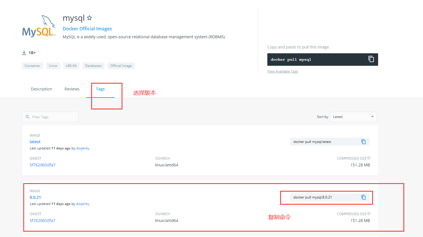
Task: Click the MySQL dolphin logo
Action: coord(39,26)
